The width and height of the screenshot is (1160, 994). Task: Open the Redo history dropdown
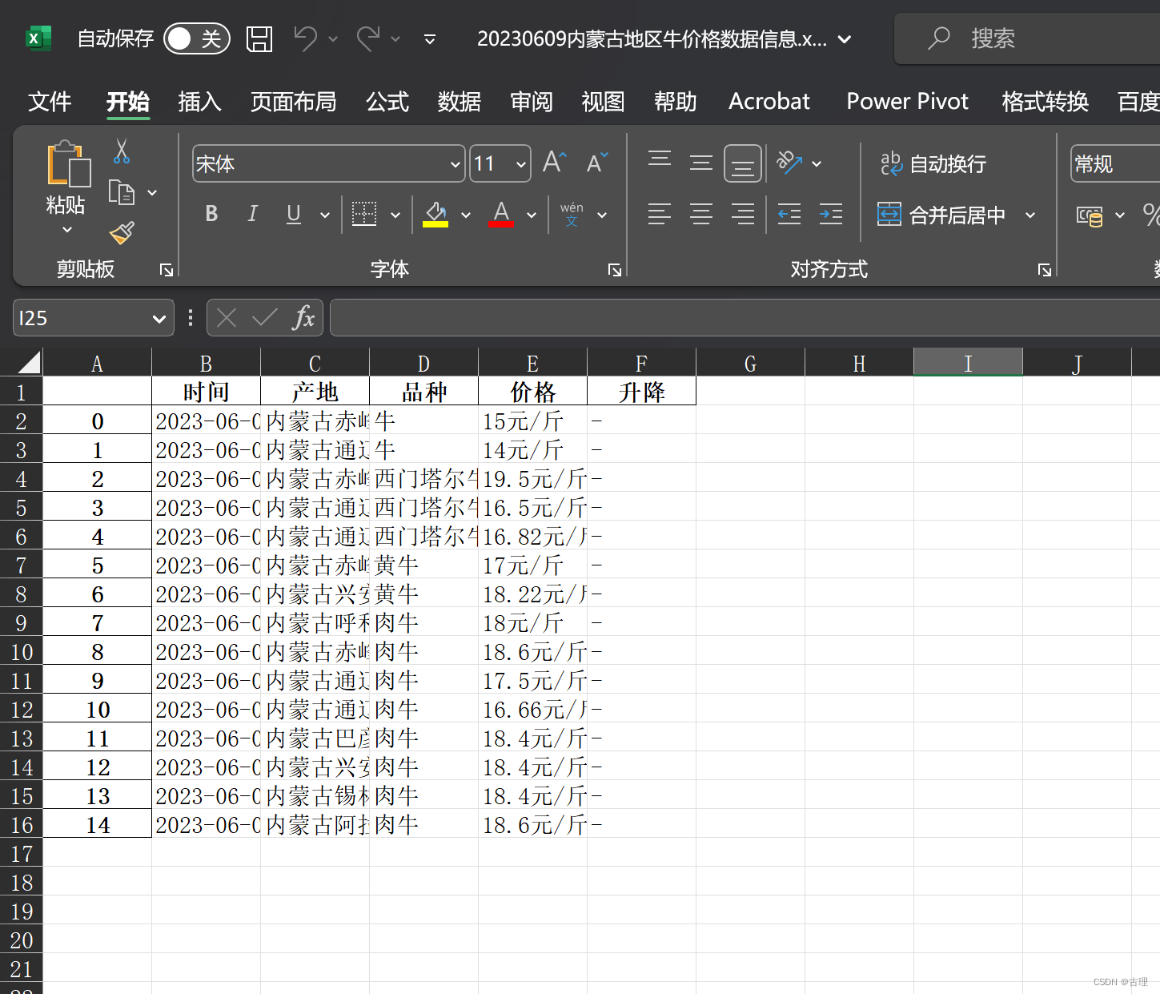[395, 38]
